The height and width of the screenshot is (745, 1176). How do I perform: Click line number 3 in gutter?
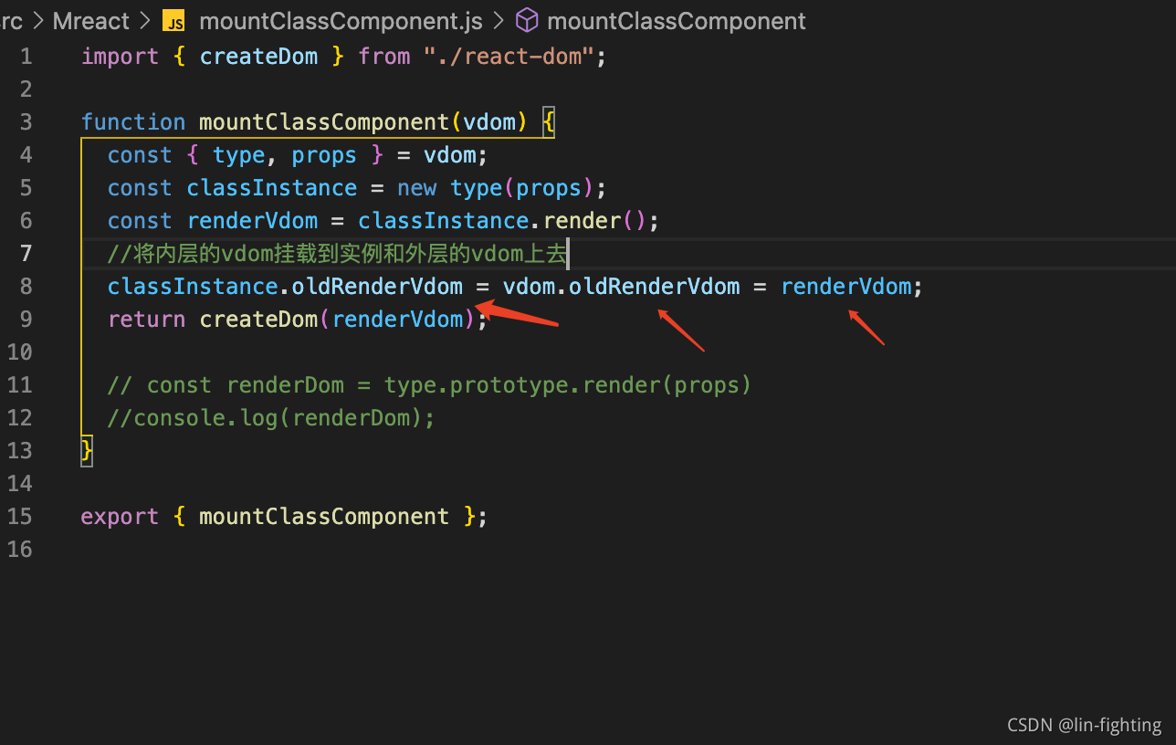coord(26,122)
